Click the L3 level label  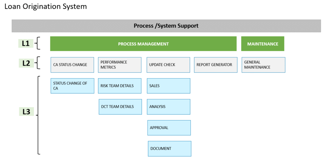(x=27, y=112)
